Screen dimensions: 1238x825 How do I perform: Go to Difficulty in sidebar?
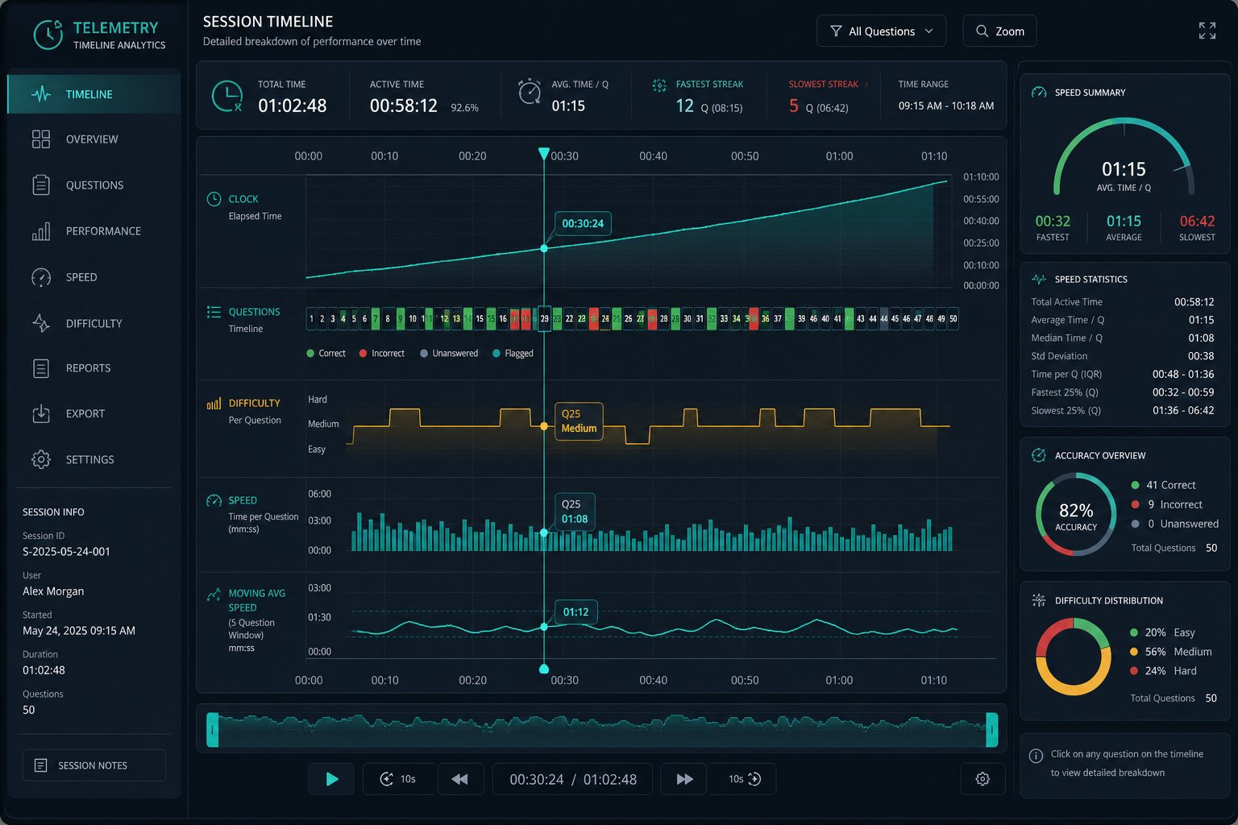(93, 323)
